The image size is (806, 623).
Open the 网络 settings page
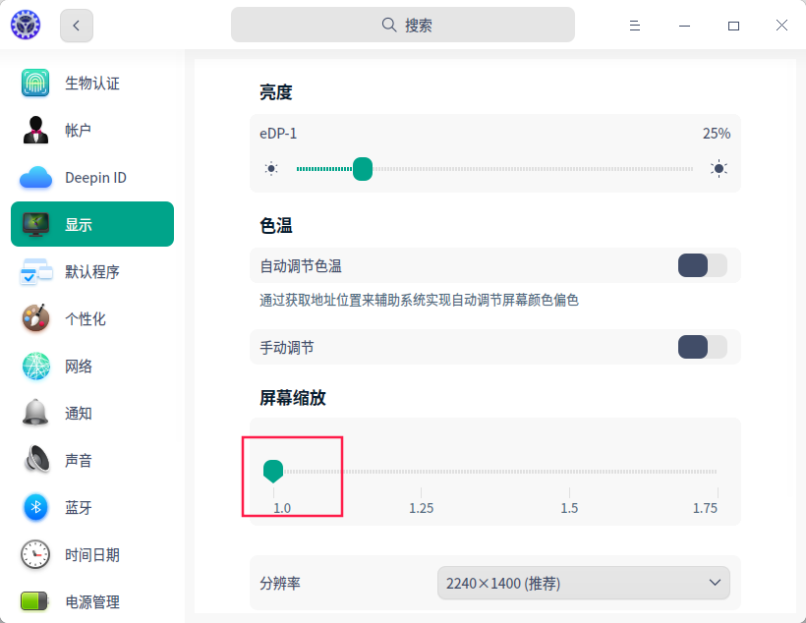click(x=92, y=366)
